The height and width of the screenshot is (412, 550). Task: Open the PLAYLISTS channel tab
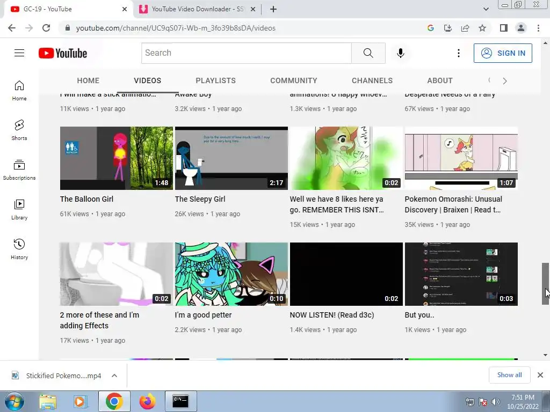pos(216,80)
